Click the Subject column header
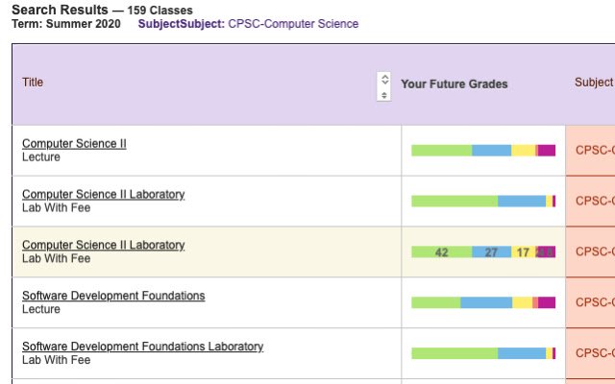 [x=593, y=83]
